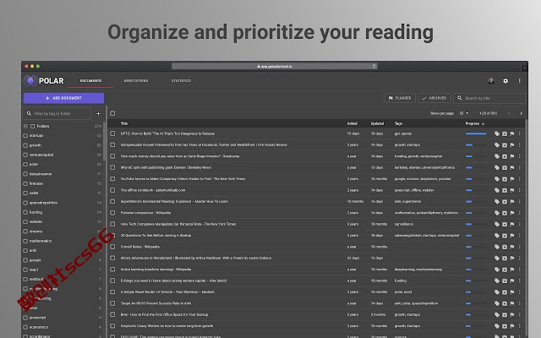
Task: Check the 'startups' tag checkbox
Action: click(25, 136)
